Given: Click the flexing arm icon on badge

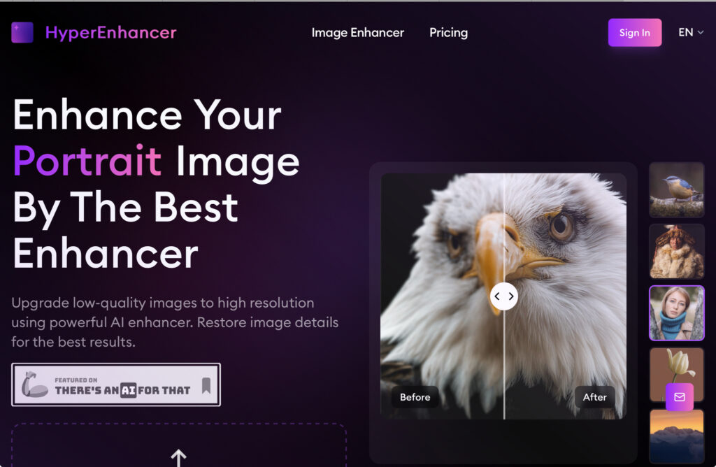Looking at the screenshot, I should [x=34, y=385].
